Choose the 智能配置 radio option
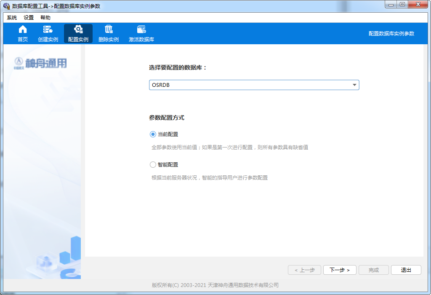This screenshot has height=295, width=431. coord(153,165)
